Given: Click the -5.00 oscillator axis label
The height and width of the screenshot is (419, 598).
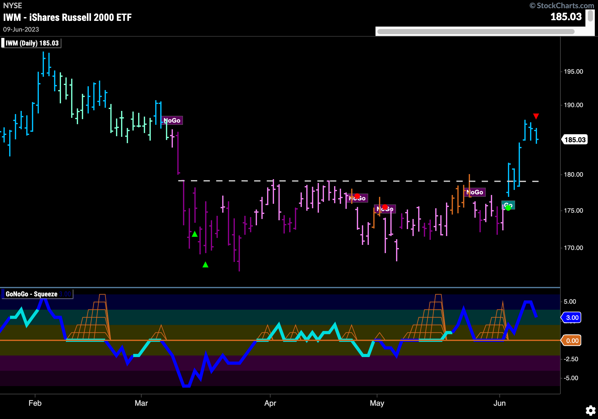Looking at the screenshot, I should (x=571, y=378).
